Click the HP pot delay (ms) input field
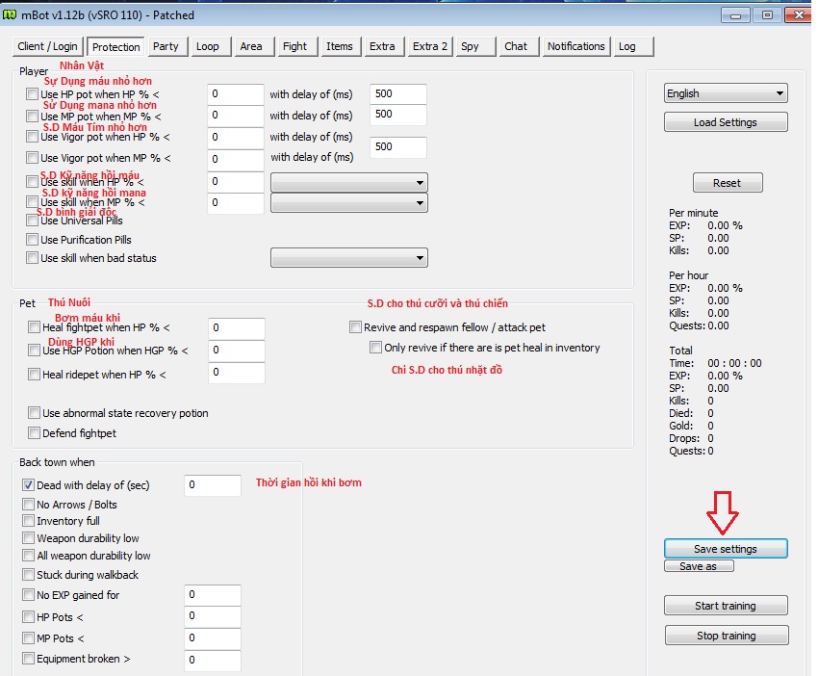818x676 pixels. click(x=397, y=94)
